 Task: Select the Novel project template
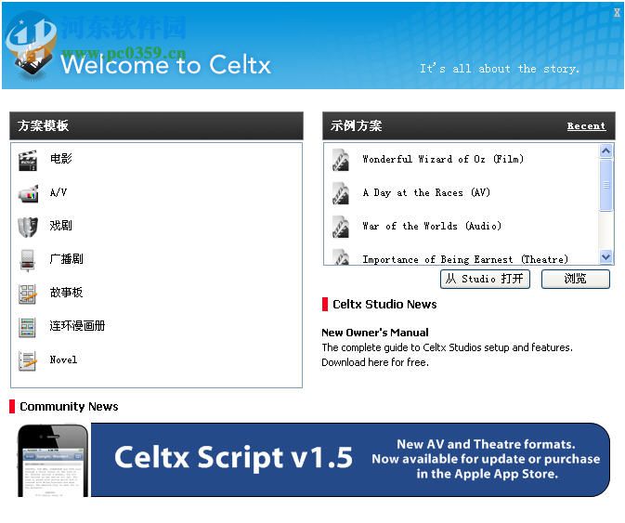point(63,360)
